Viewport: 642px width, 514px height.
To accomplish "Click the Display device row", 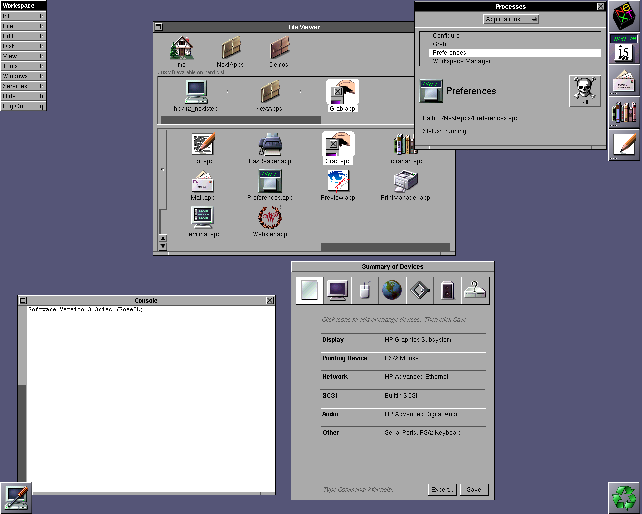I will pyautogui.click(x=403, y=340).
